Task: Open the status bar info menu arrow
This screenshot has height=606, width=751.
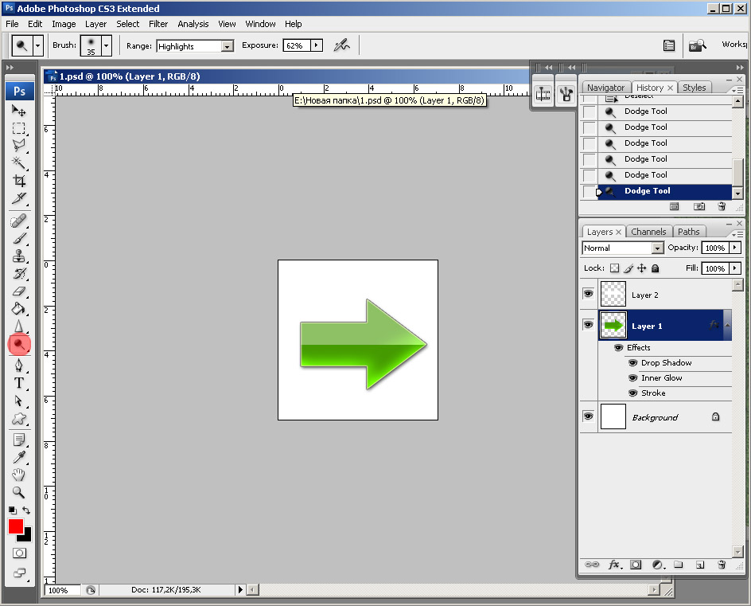Action: pos(240,590)
